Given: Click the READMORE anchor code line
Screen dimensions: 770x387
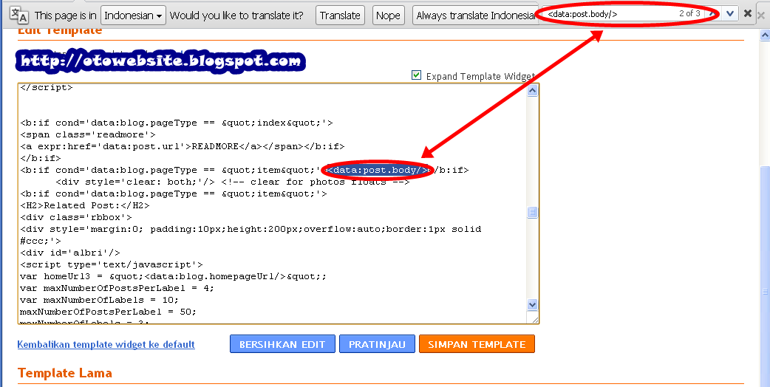Looking at the screenshot, I should point(183,147).
